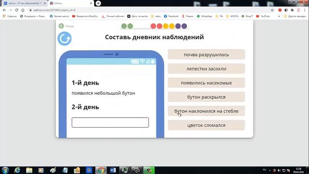Select the answer 'лепестки засохли'

coord(206,69)
